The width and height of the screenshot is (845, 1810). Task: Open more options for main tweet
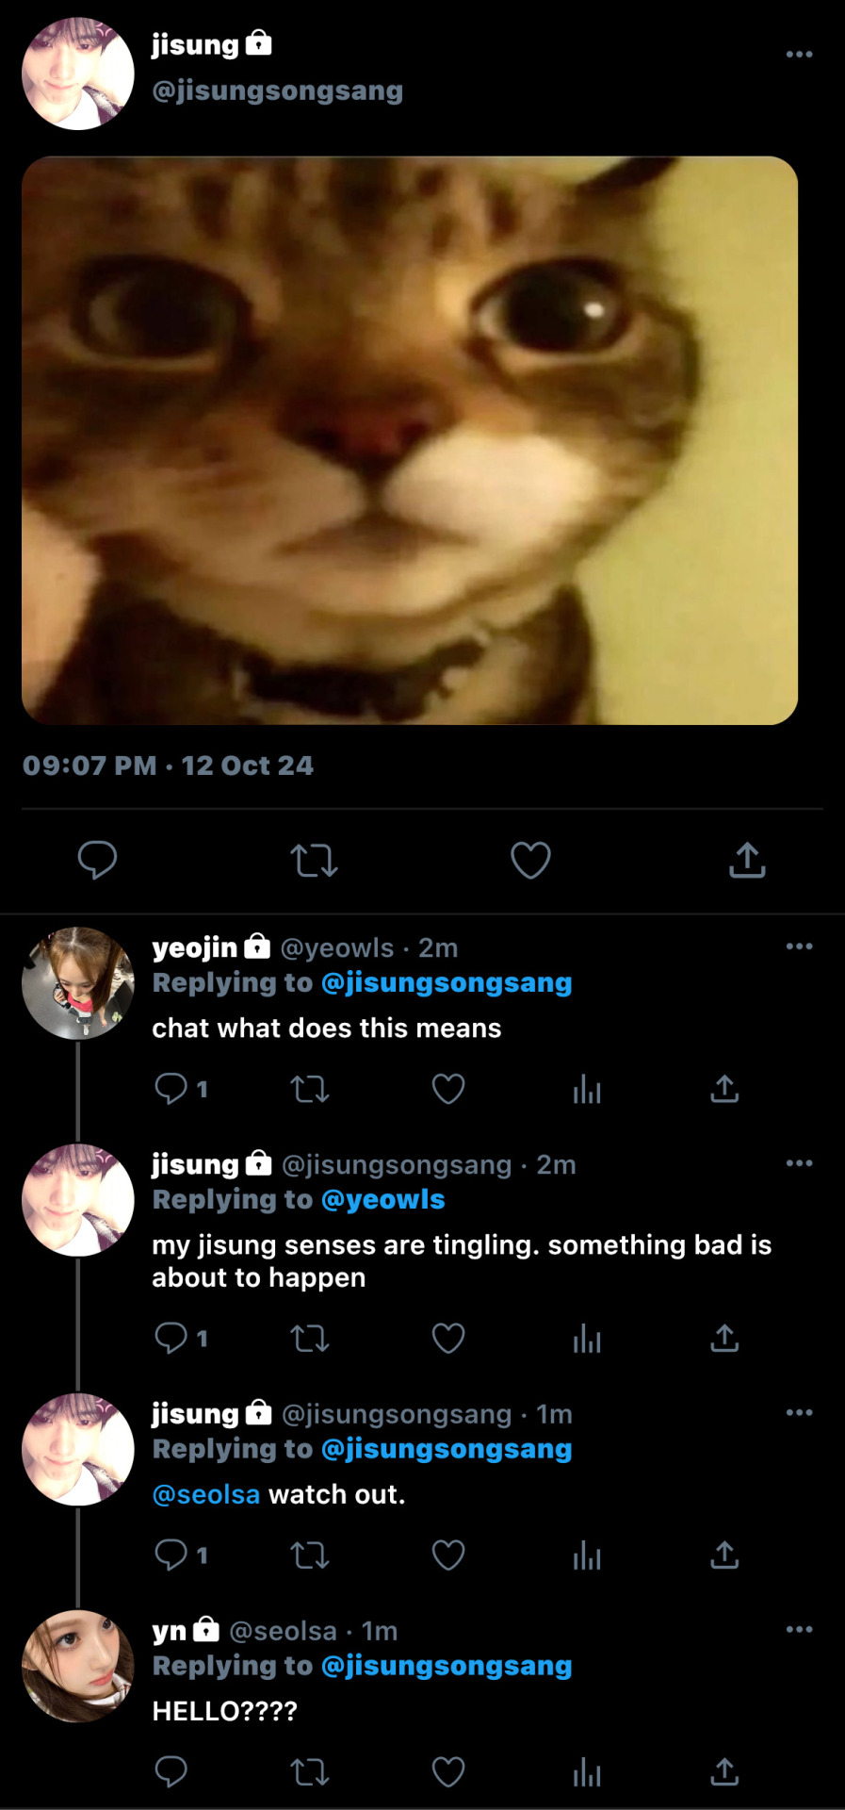[x=799, y=55]
